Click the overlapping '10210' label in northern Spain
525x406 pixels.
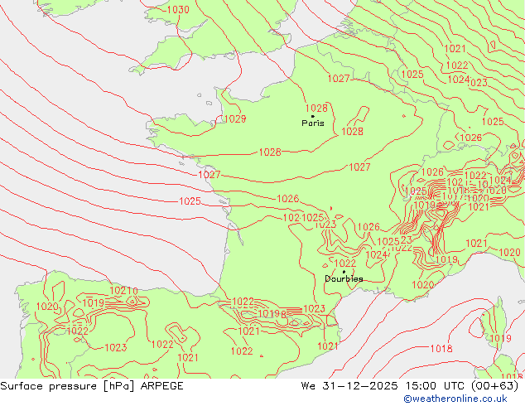(x=123, y=291)
